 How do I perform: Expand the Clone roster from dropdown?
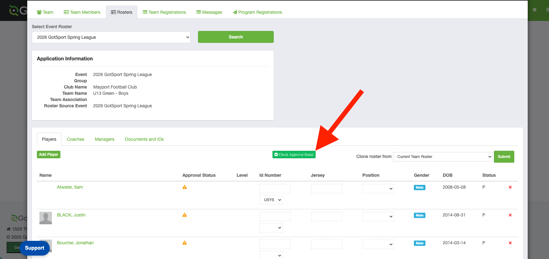tap(443, 157)
